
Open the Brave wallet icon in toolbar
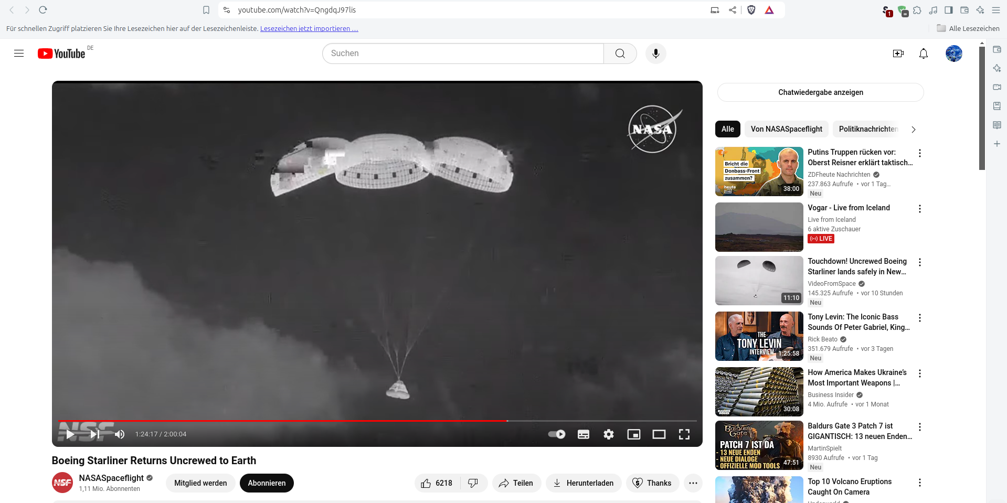[x=964, y=10]
